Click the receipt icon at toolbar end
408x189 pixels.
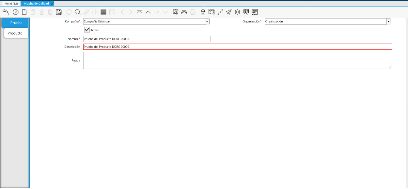click(x=255, y=12)
